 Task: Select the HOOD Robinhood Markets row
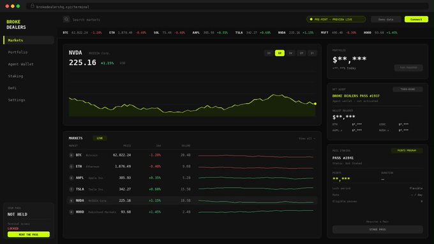tap(192, 212)
